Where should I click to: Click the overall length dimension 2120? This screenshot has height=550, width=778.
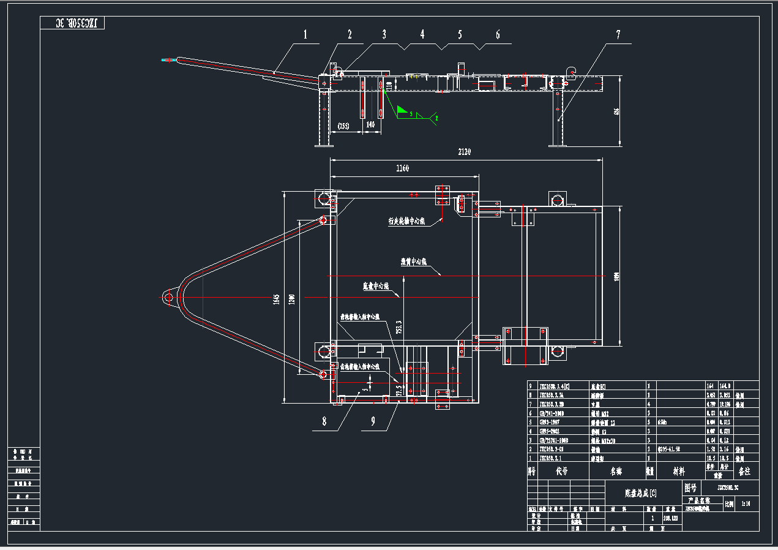click(x=464, y=152)
